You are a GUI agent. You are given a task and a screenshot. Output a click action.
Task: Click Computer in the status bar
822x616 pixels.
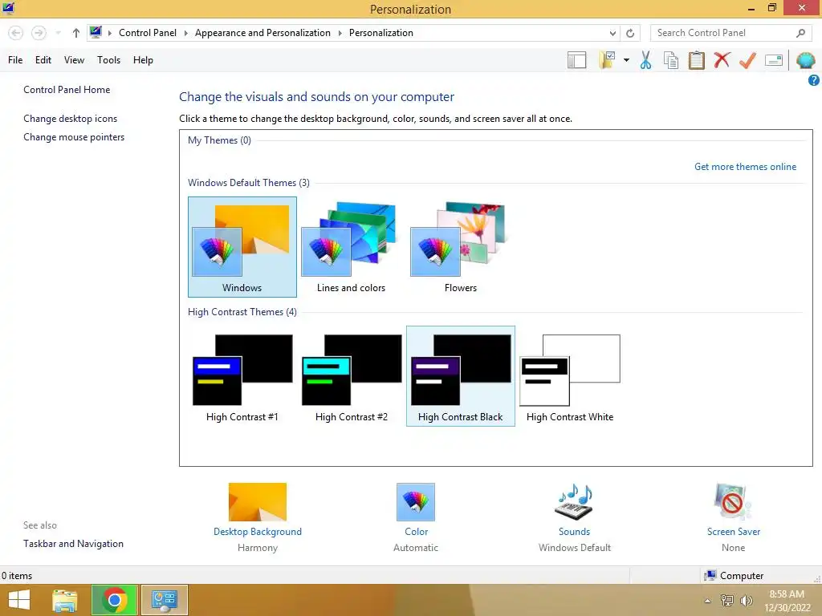(x=734, y=576)
